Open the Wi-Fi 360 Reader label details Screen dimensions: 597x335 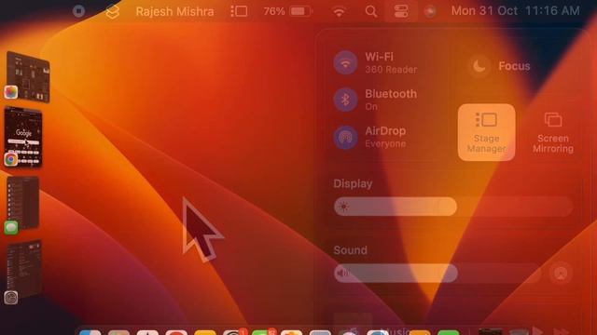click(391, 63)
